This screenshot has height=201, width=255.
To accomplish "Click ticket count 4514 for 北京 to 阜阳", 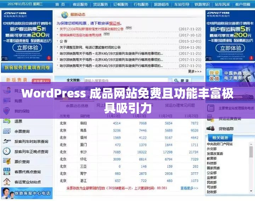I will pyautogui.click(x=117, y=123).
